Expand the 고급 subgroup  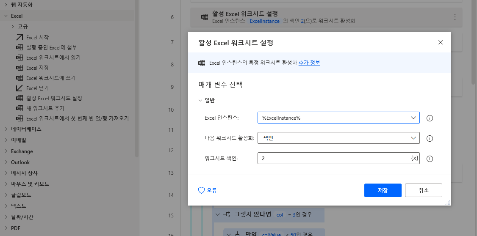point(13,27)
